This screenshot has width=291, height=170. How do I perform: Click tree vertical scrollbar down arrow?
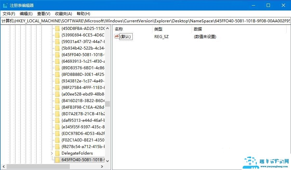[107, 161]
